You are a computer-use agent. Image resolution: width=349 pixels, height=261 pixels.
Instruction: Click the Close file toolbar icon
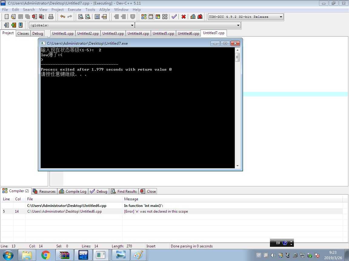point(34,17)
